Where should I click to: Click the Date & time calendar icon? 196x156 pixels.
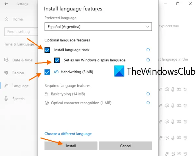click(6, 60)
